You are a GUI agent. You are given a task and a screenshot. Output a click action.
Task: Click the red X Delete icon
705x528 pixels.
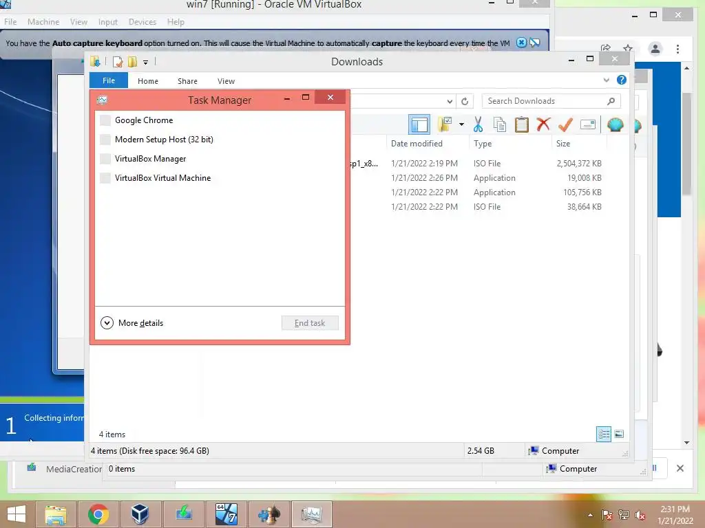pyautogui.click(x=543, y=124)
